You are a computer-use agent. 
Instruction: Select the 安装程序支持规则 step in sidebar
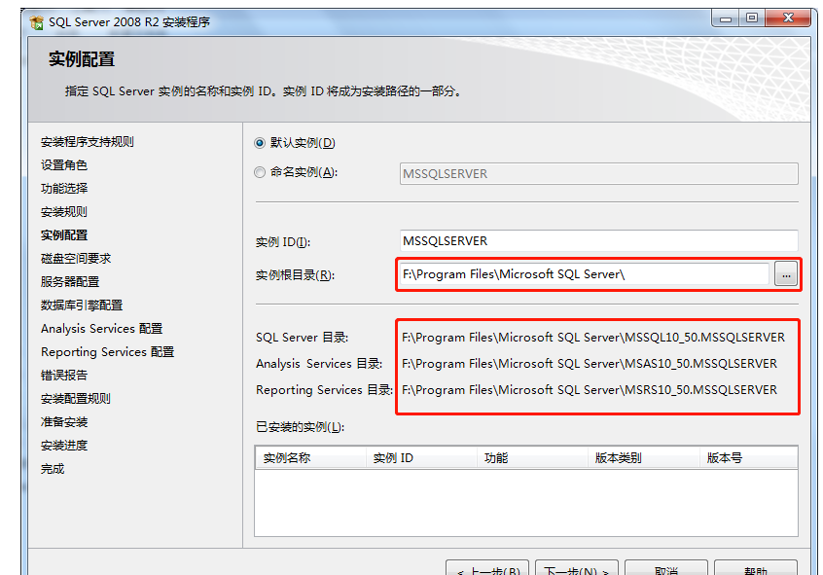click(x=88, y=142)
